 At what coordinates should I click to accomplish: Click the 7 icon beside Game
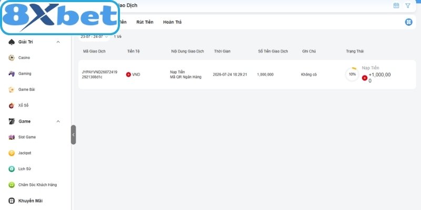(x=12, y=121)
